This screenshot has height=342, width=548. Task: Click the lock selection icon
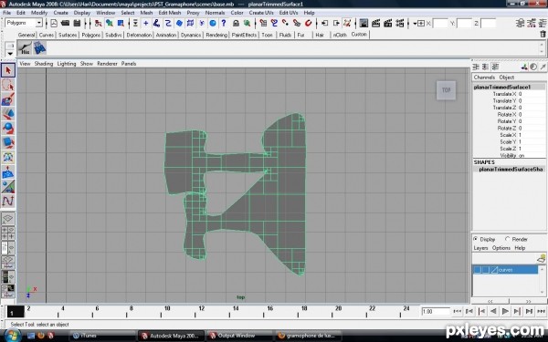coord(236,23)
